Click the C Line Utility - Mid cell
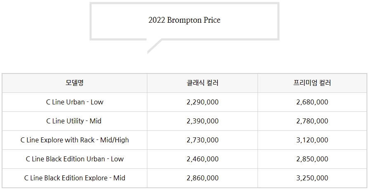 click(75, 121)
